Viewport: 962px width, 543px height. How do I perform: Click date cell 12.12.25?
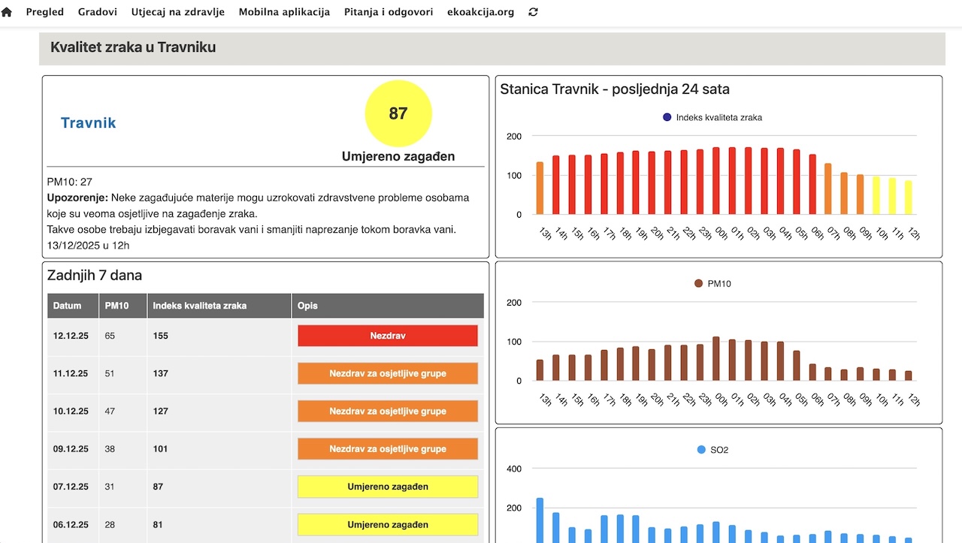pos(71,336)
